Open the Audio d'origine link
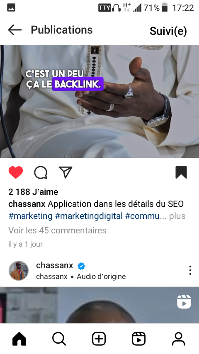Viewport: 199px width, 354px height. [101, 276]
